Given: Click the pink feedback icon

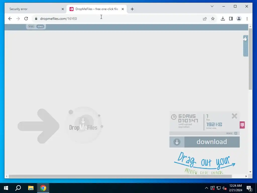Looking at the screenshot, I should point(242,125).
